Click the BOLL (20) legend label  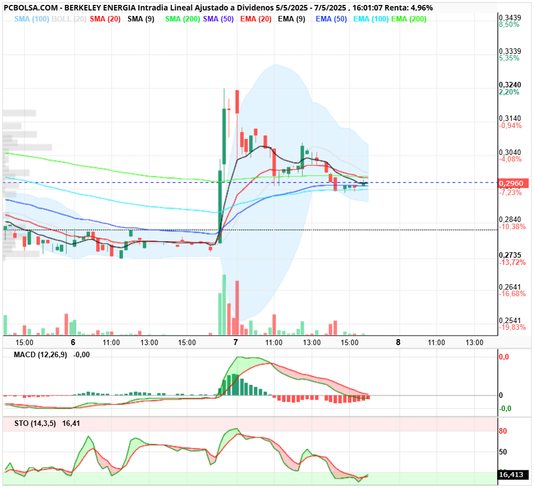[69, 19]
